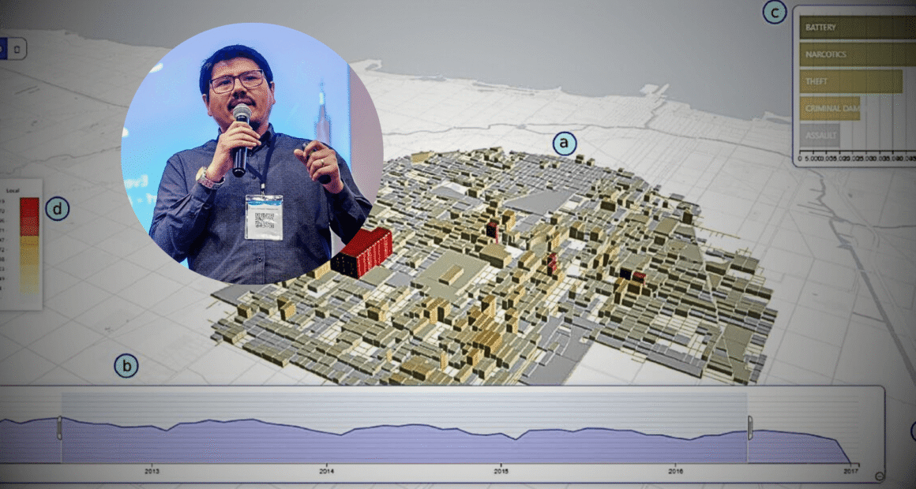The height and width of the screenshot is (489, 916).
Task: Click the circled 'b' timeline marker
Action: (126, 366)
